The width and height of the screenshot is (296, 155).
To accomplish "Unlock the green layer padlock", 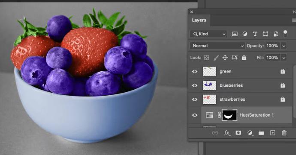I will 283,71.
